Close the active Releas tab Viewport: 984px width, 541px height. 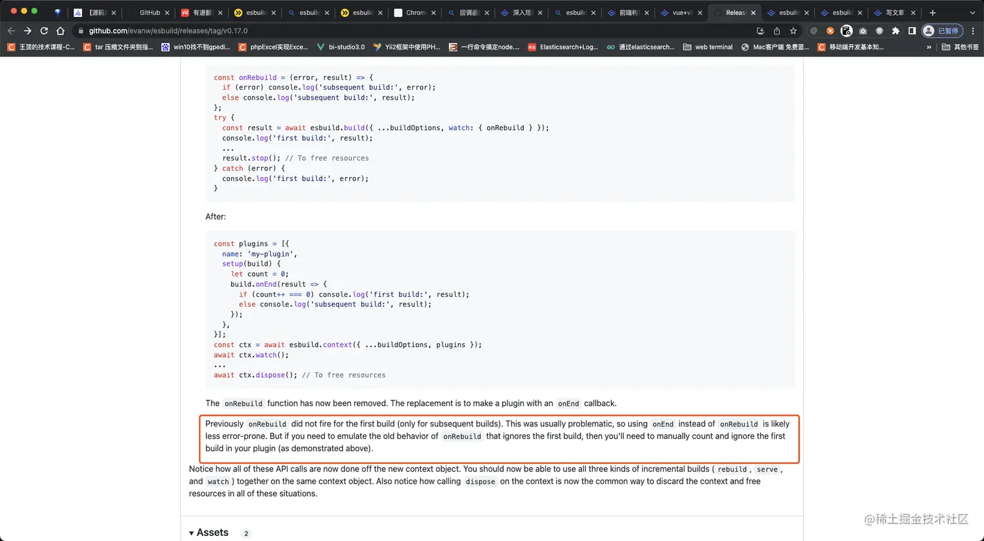coord(754,12)
